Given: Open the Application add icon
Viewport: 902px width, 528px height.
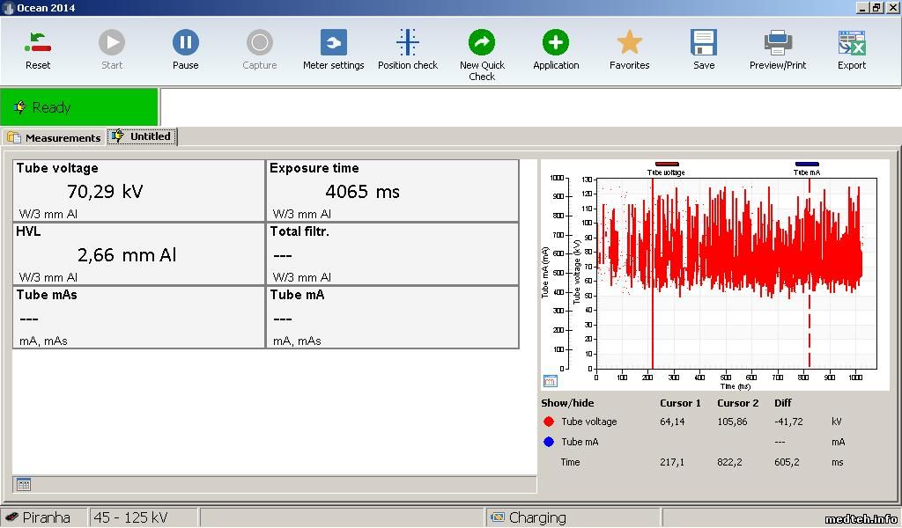Looking at the screenshot, I should (556, 43).
